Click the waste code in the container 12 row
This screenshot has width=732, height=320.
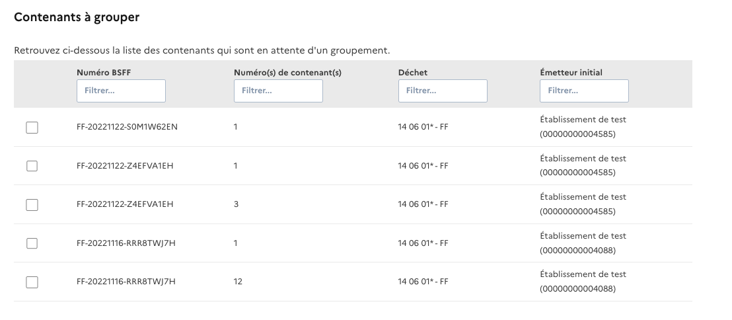[423, 282]
